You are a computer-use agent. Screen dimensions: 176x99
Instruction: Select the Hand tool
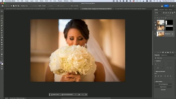point(2,54)
